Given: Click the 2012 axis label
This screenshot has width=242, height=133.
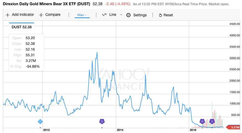Looking at the screenshot, I should [47, 130].
